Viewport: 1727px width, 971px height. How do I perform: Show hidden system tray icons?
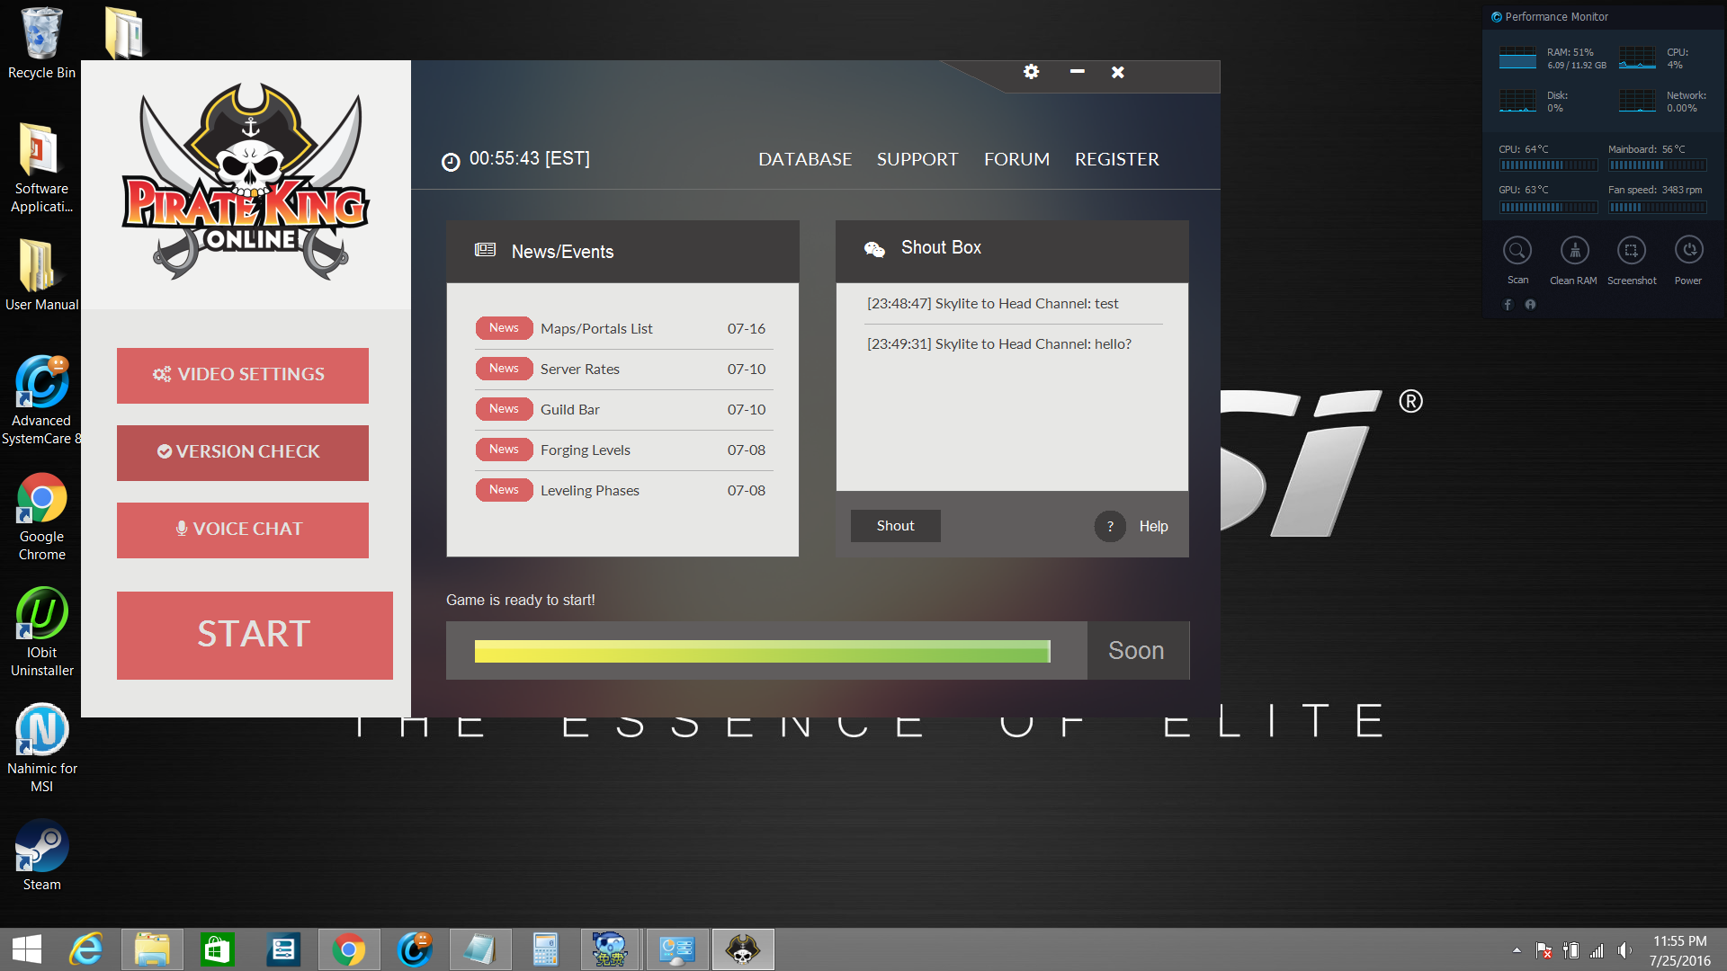1517,950
